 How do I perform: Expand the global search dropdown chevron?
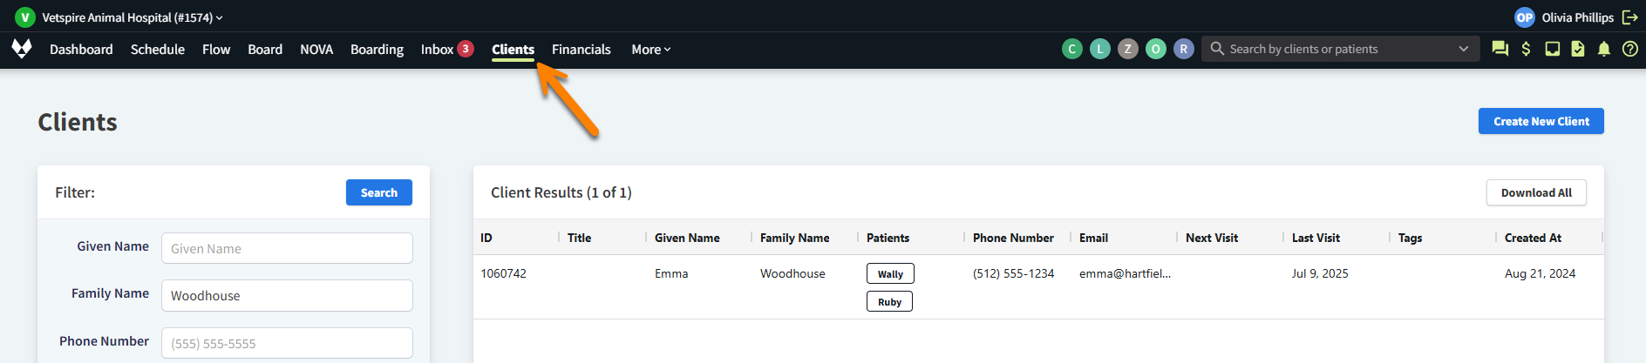[1463, 49]
